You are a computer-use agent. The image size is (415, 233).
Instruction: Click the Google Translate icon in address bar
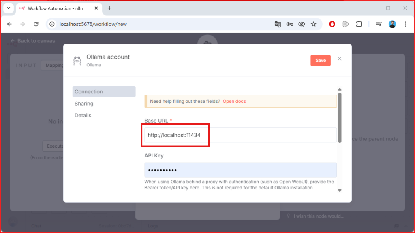pyautogui.click(x=278, y=24)
